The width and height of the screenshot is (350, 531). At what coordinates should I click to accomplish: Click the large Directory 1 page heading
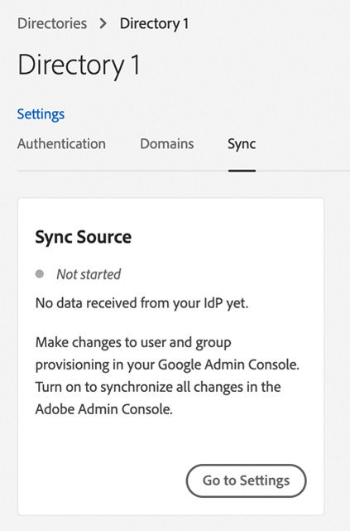pos(79,65)
